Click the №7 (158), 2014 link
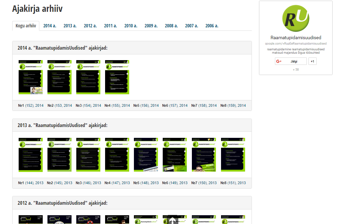Viewport: 339px width, 224px height. 204,105
